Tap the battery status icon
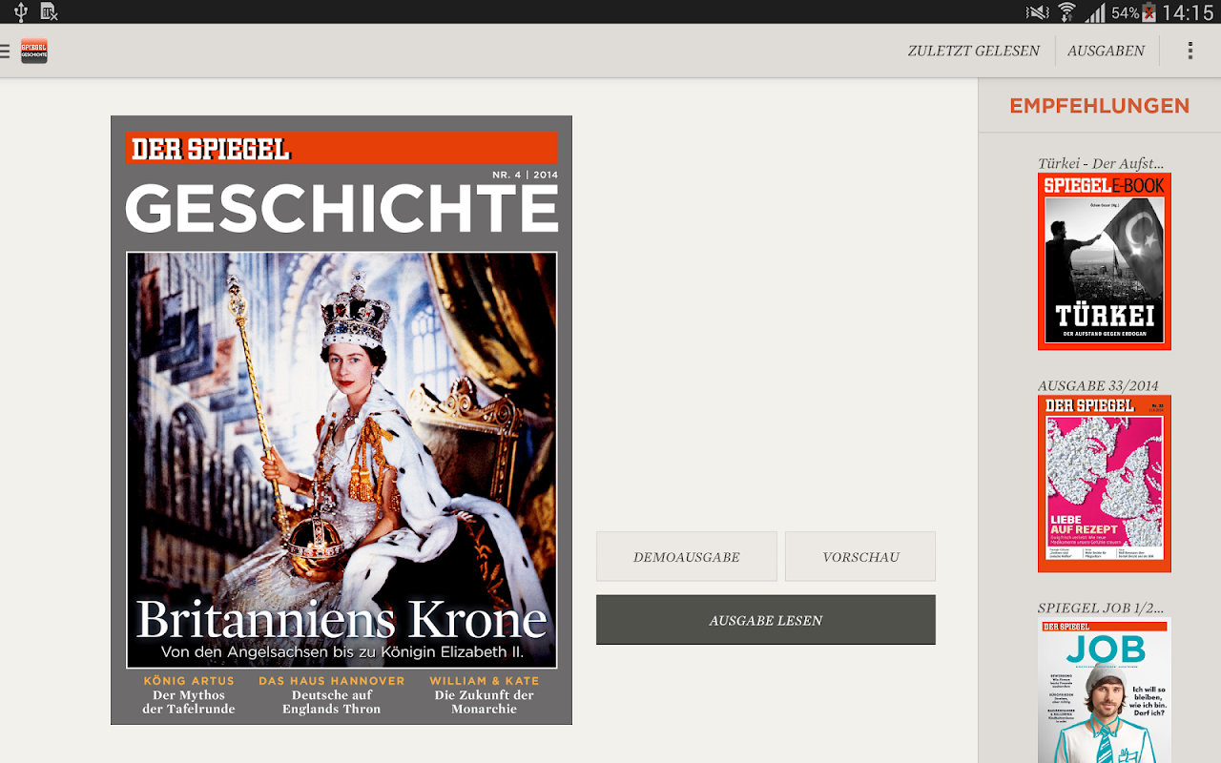The width and height of the screenshot is (1221, 763). [x=1149, y=12]
